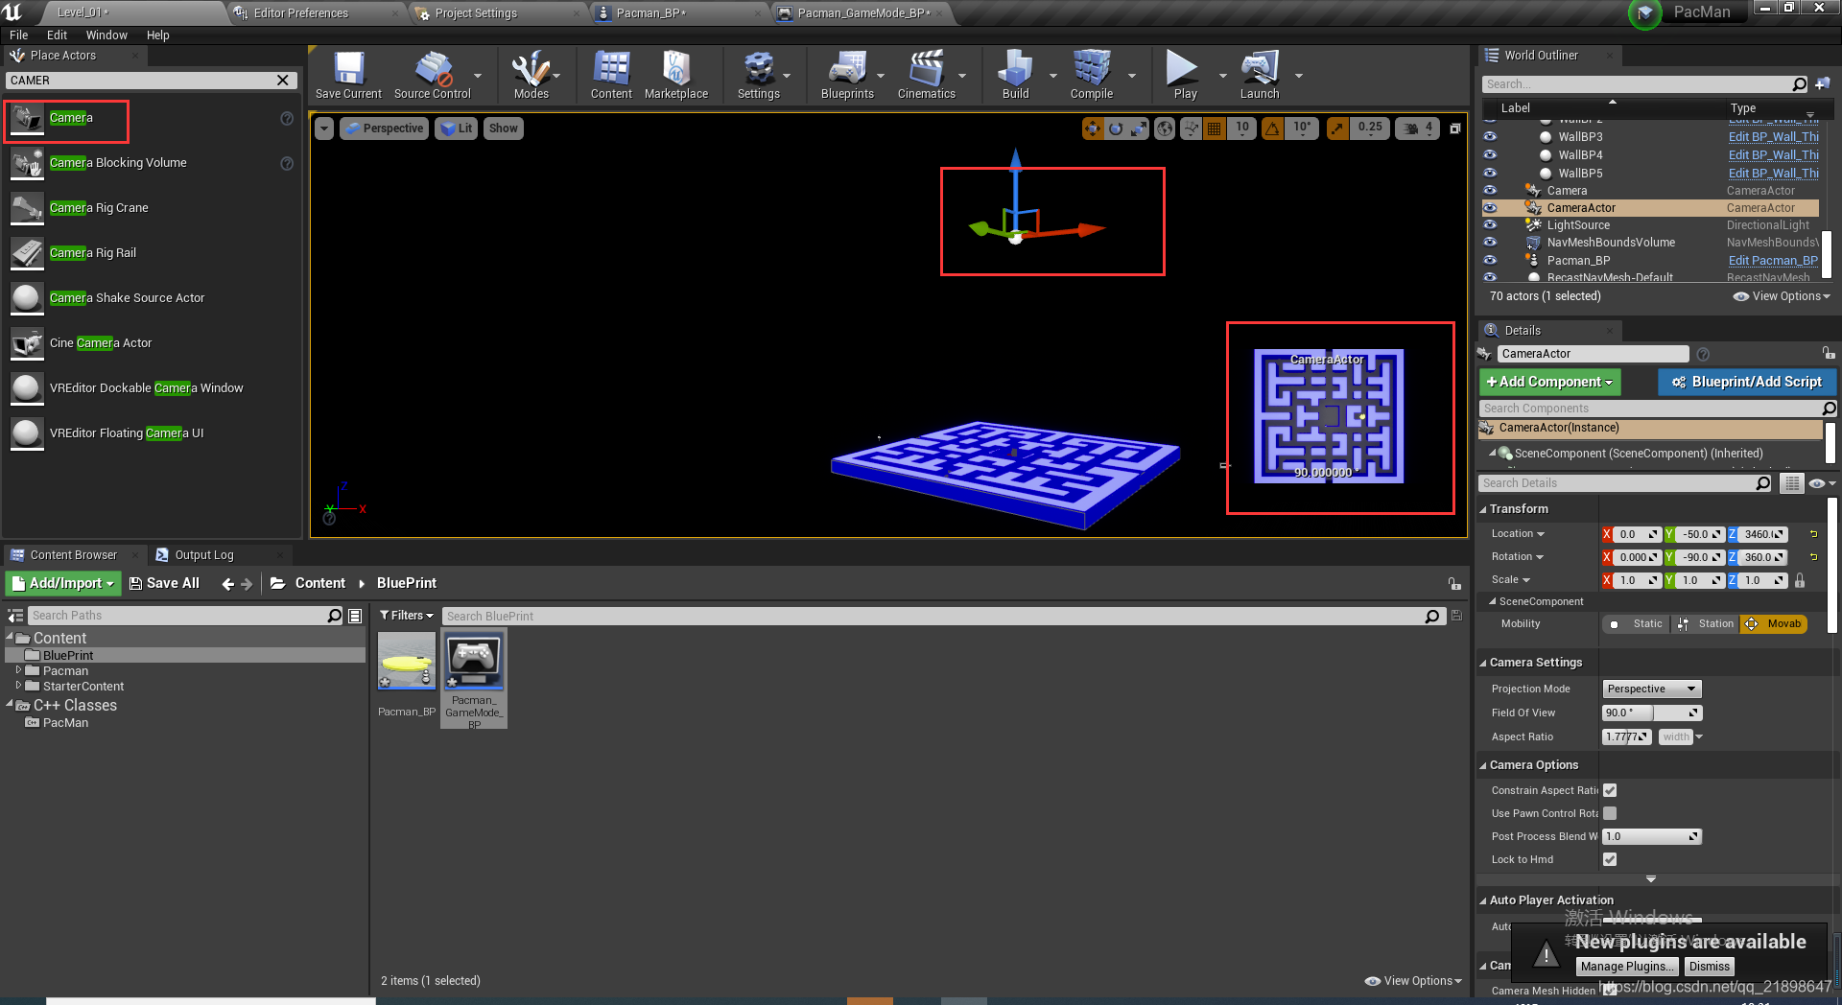Open viewport options dropdown arrow
The width and height of the screenshot is (1842, 1005).
(x=324, y=129)
